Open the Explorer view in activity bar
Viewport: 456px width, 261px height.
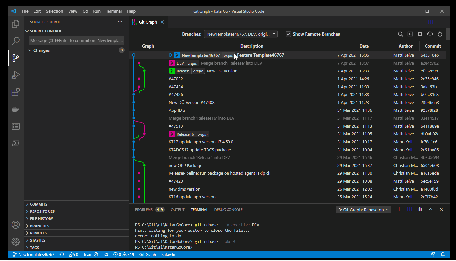[15, 24]
